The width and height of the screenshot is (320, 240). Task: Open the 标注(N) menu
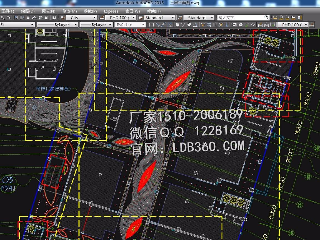click(48, 11)
